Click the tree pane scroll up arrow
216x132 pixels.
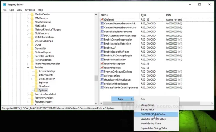click(x=96, y=14)
